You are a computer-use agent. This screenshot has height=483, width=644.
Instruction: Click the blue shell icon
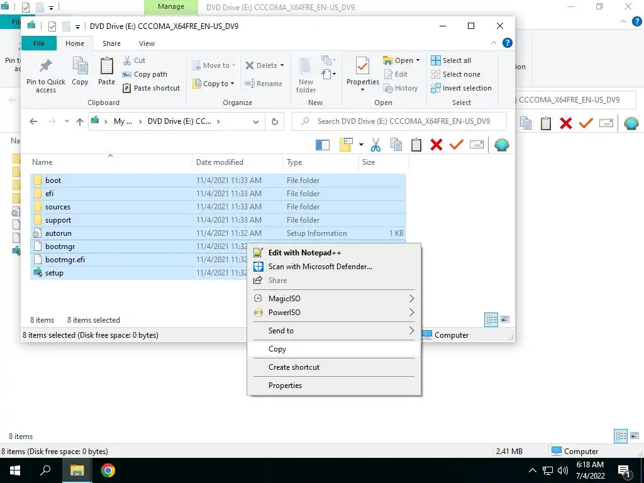click(501, 145)
